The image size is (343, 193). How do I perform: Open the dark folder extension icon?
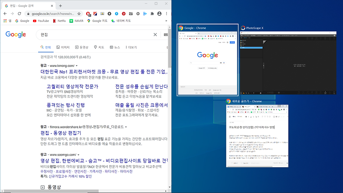point(131,14)
